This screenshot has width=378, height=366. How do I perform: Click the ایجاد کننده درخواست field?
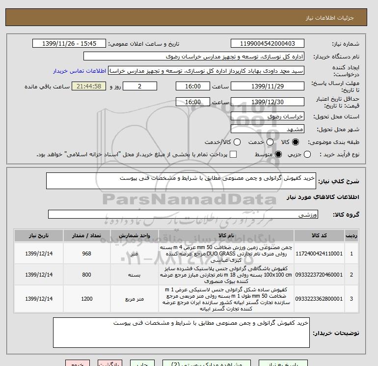click(206, 71)
